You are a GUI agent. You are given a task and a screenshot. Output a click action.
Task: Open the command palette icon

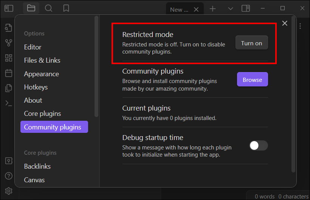tap(8, 103)
